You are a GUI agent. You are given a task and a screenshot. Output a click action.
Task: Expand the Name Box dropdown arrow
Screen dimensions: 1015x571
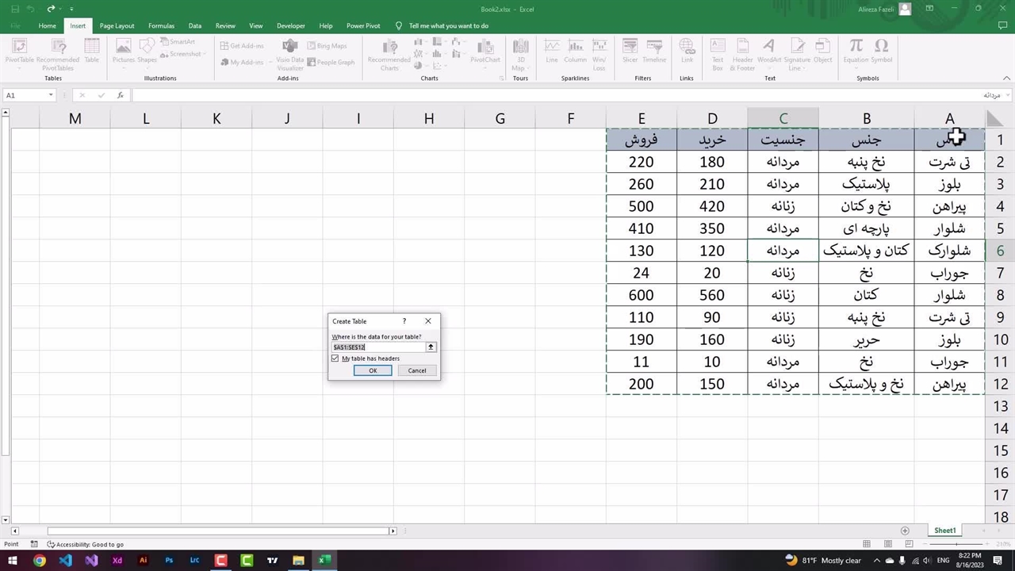pyautogui.click(x=51, y=95)
